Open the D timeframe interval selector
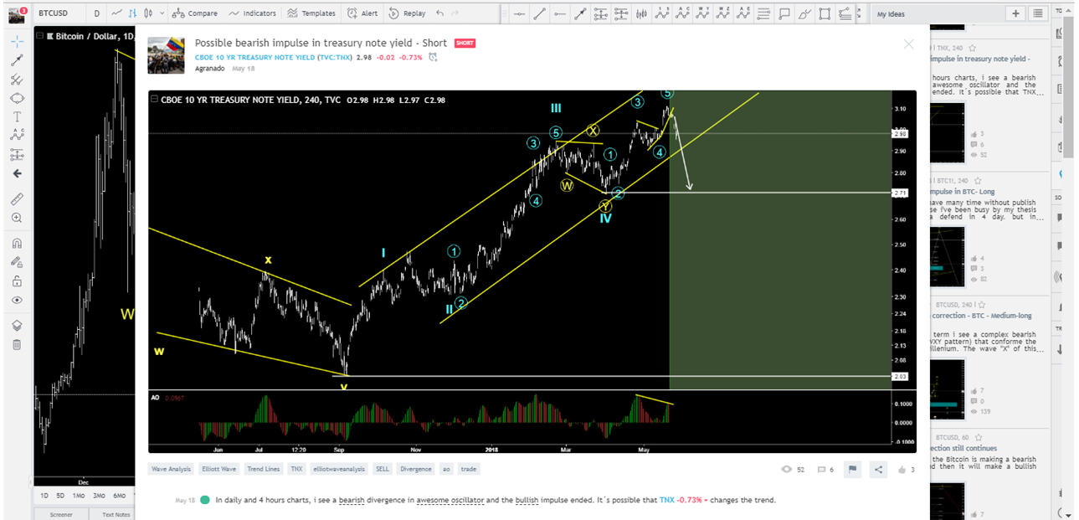This screenshot has width=1079, height=520. 97,13
